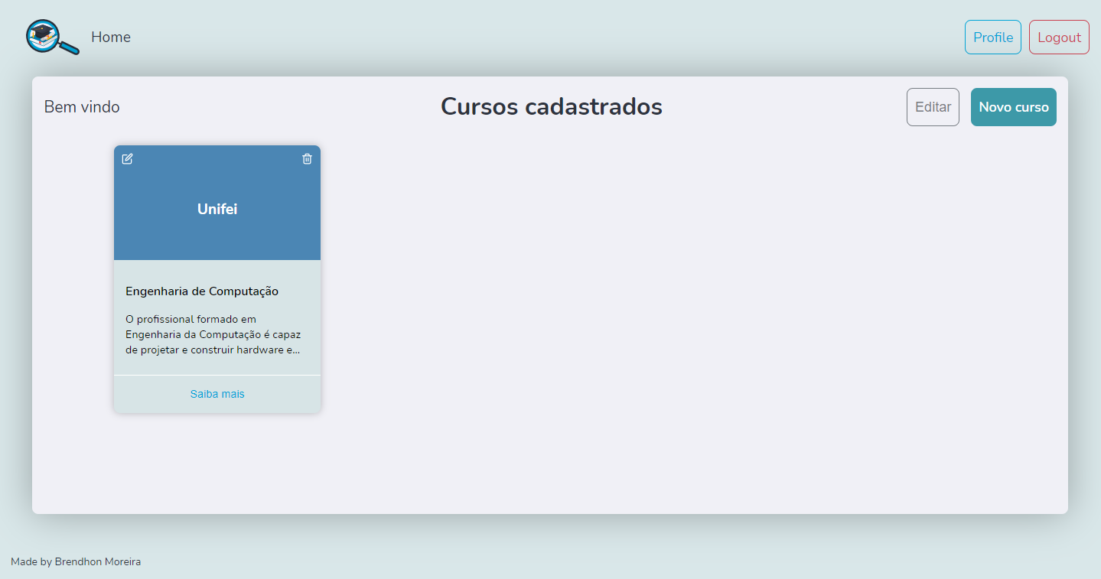
Task: Click the course description starting 'O profissional formado'
Action: pyautogui.click(x=213, y=334)
